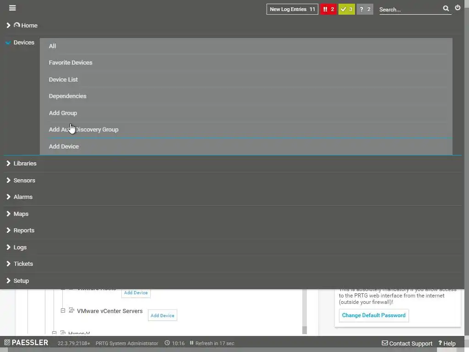This screenshot has height=352, width=469.
Task: Click PRTG System Administrator user label
Action: coord(127,343)
